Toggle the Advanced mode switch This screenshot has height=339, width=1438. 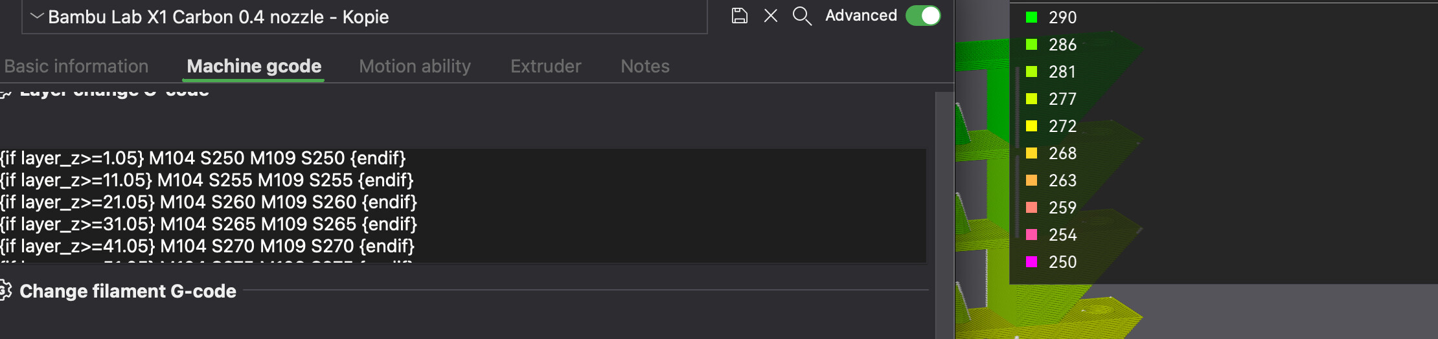point(923,16)
